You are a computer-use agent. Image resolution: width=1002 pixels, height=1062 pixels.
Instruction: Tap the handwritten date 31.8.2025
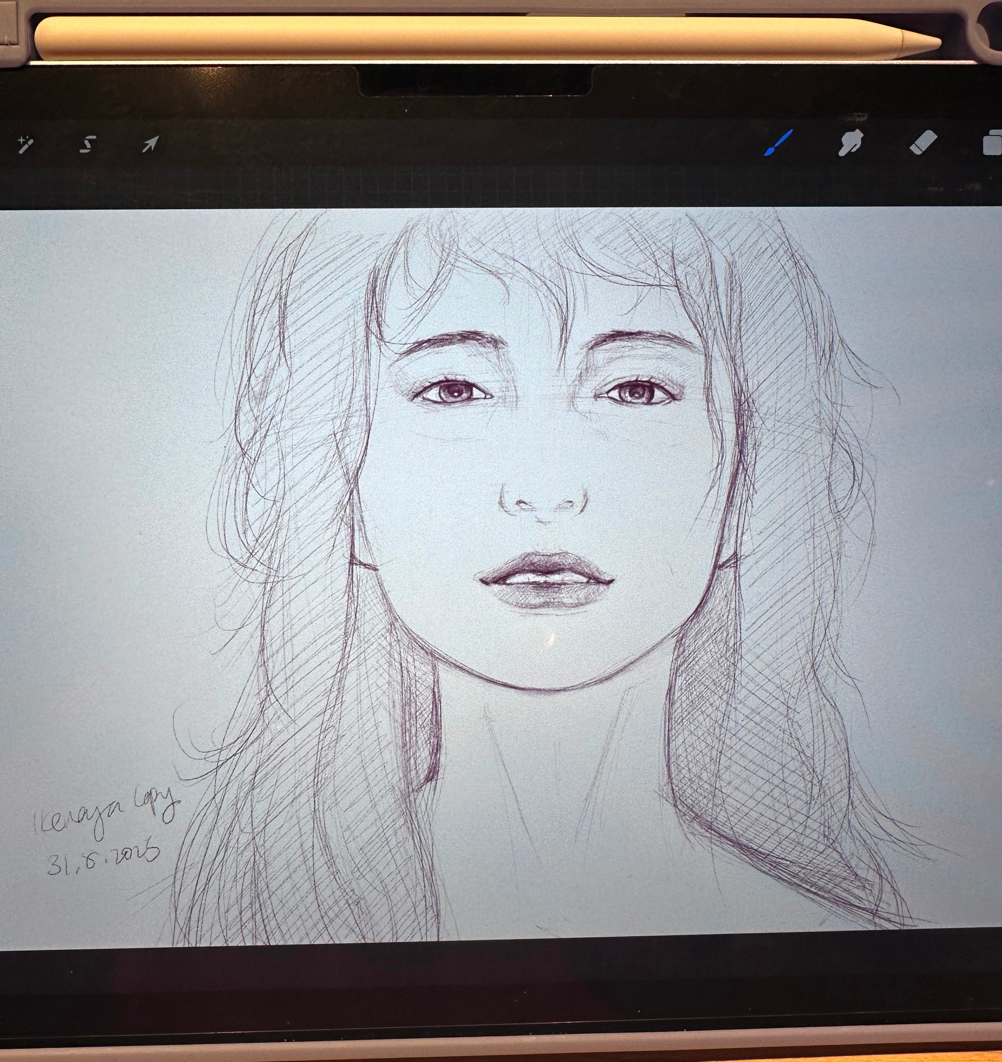[104, 857]
